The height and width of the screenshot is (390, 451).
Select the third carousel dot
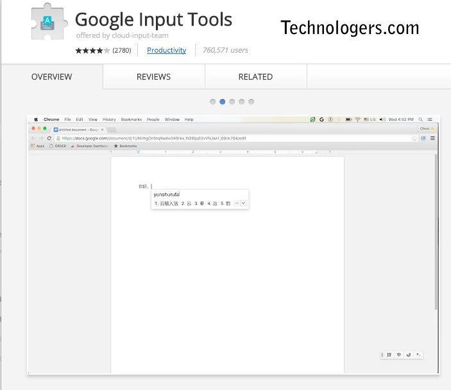(x=232, y=102)
